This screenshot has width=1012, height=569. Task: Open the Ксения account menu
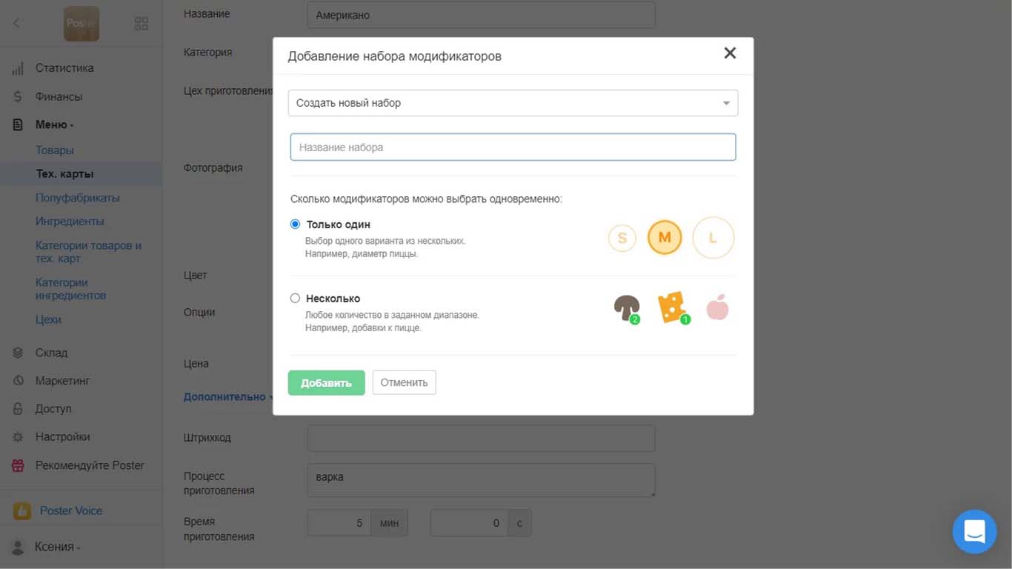click(x=57, y=547)
